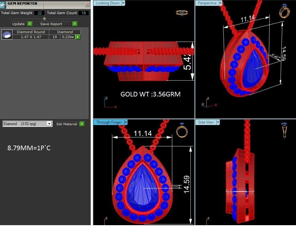Click the gem count cell showing 19

point(54,37)
